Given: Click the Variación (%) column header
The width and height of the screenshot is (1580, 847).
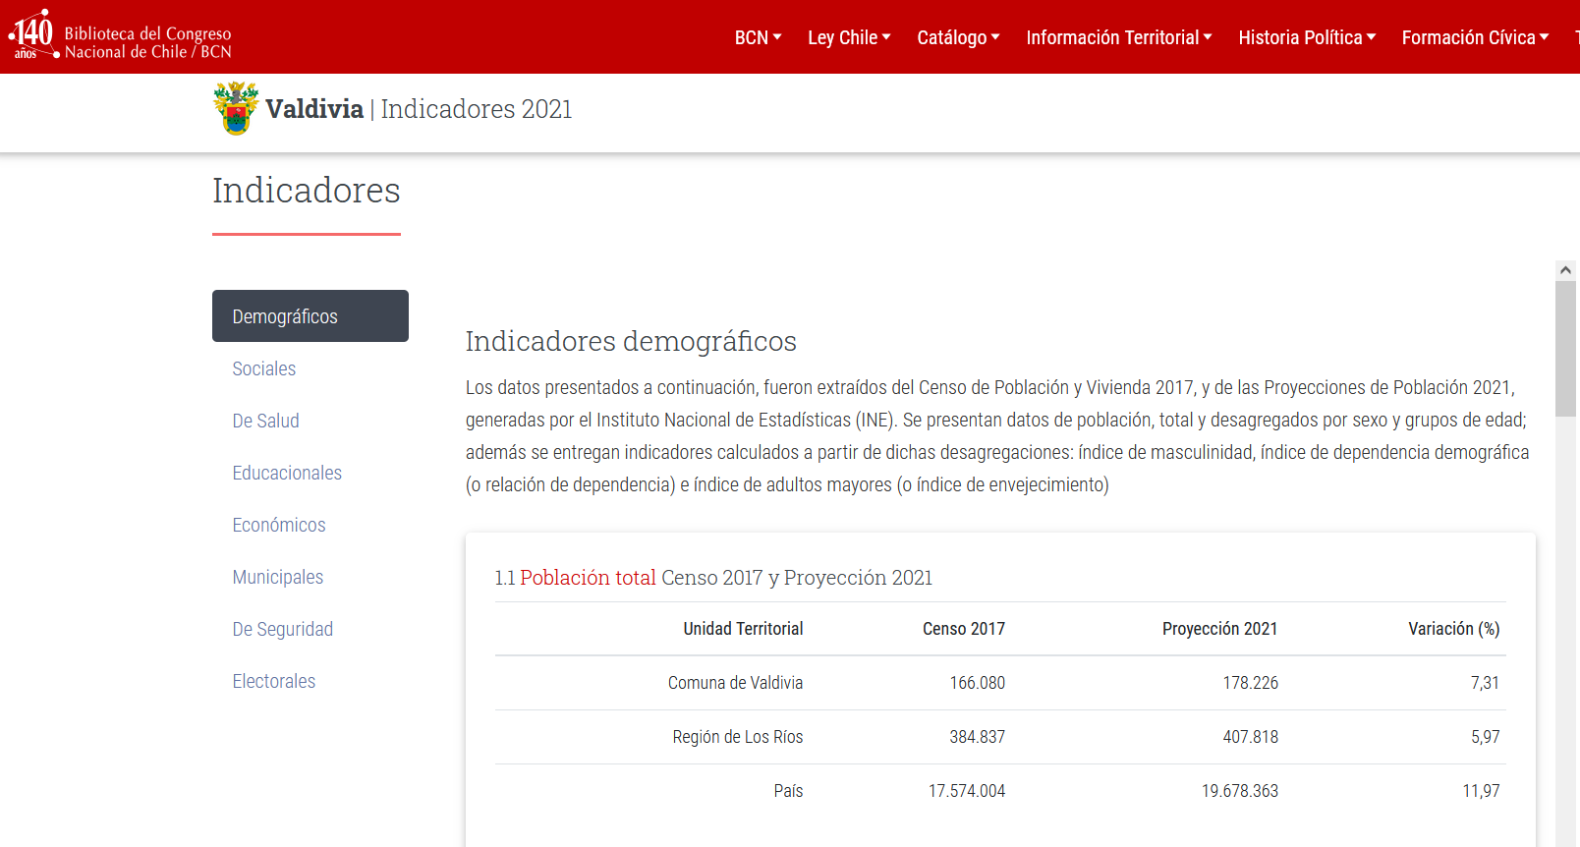Looking at the screenshot, I should pyautogui.click(x=1453, y=629).
